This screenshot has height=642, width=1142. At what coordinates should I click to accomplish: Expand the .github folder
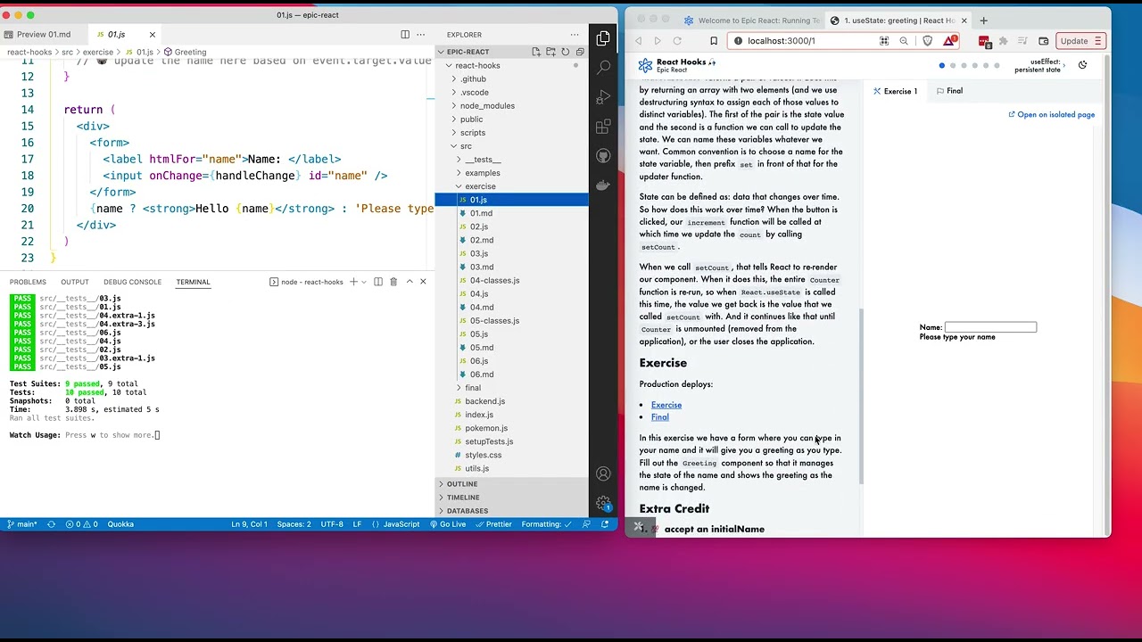[x=473, y=79]
